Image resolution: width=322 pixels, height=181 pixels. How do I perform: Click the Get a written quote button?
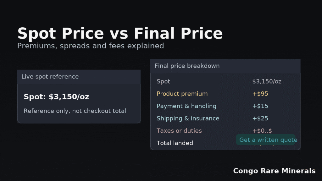click(x=268, y=140)
